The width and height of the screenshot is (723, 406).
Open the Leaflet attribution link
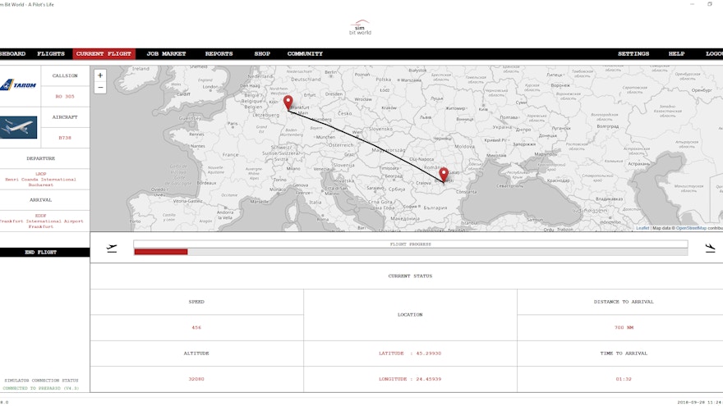pos(642,228)
